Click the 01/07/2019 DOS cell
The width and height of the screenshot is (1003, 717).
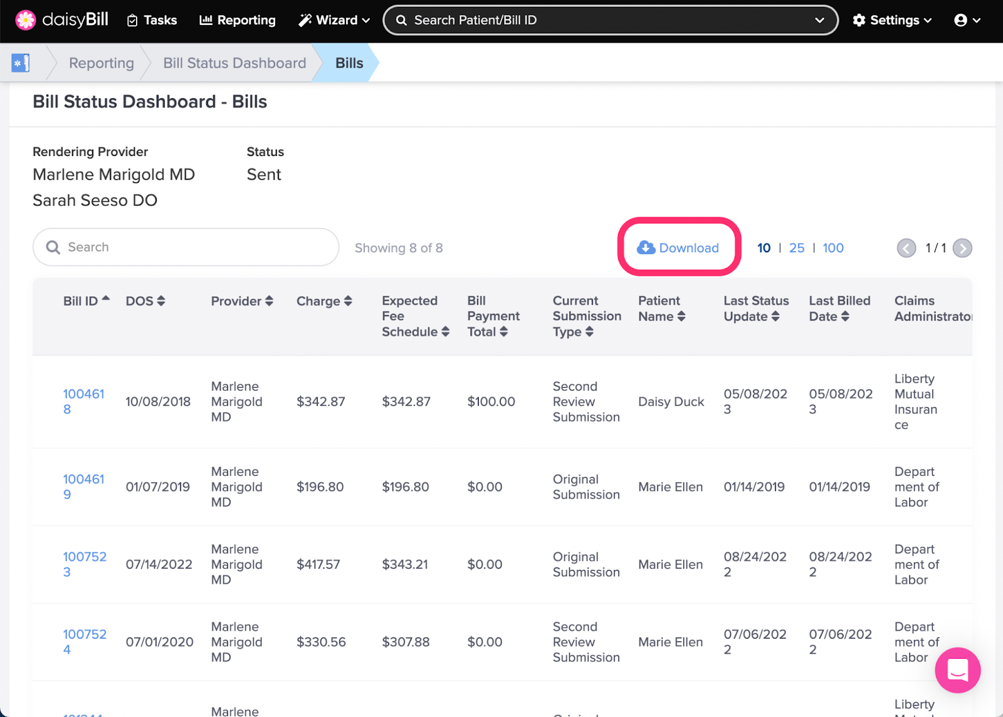157,487
